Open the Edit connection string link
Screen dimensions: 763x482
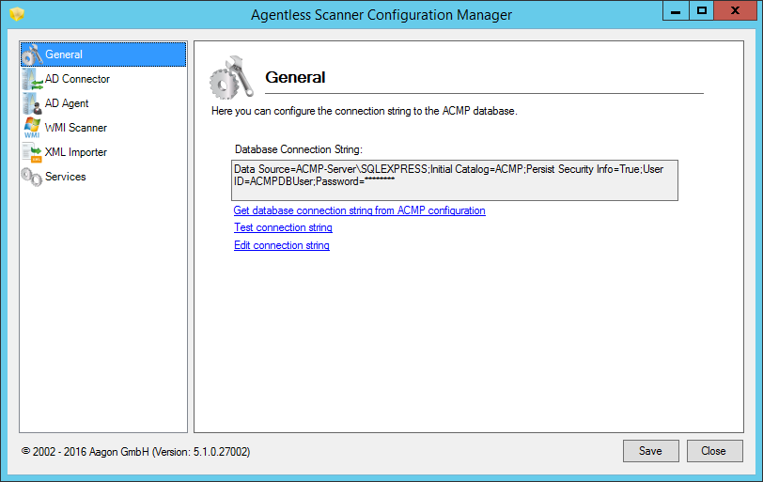pos(282,245)
